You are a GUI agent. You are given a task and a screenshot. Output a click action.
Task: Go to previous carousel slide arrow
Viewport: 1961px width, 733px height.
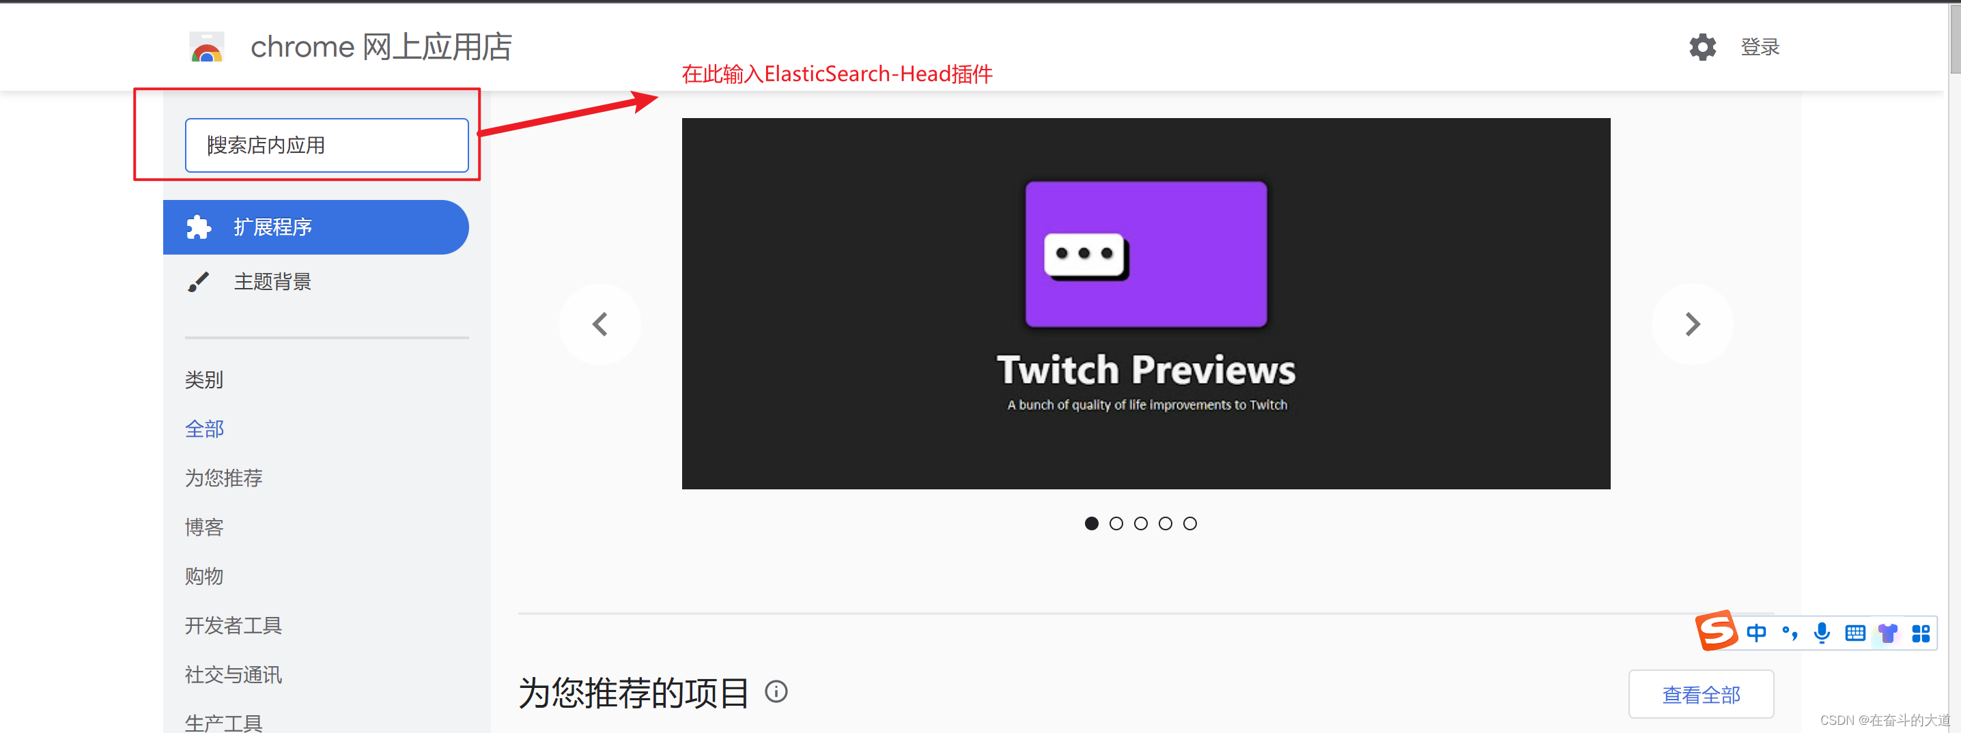coord(600,324)
